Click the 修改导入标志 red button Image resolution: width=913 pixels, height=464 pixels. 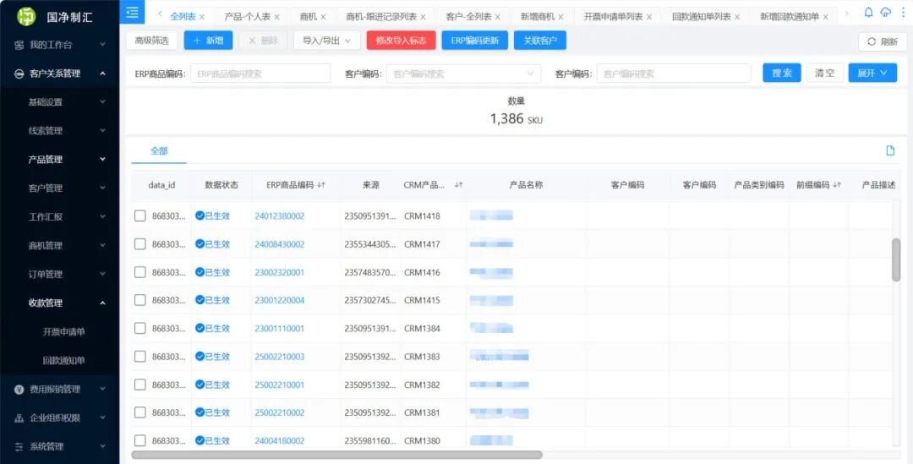tap(401, 41)
